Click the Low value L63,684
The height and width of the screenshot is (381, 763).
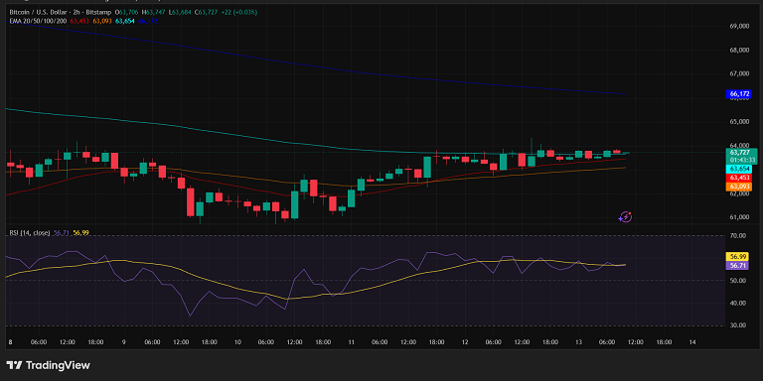coord(179,12)
